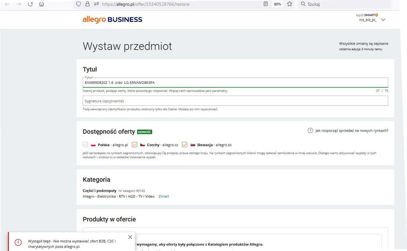Expand the rcs_biz_pl_ account menu chevron
Screen dimensions: 407x251
[383, 20]
